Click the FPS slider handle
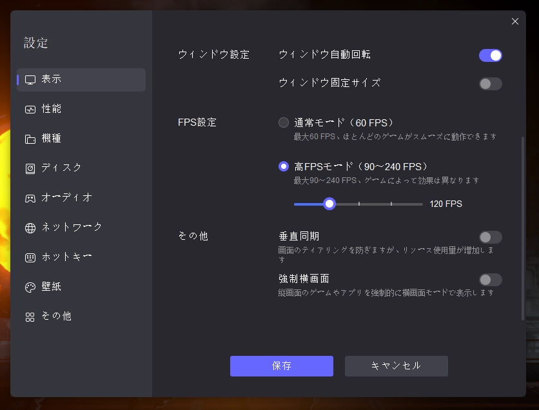This screenshot has height=410, width=539. click(329, 204)
